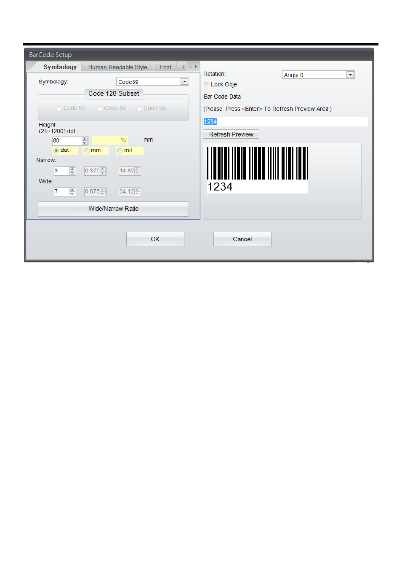The image size is (402, 569).
Task: Increase Narrow value 3 with up arrow
Action: click(x=72, y=169)
